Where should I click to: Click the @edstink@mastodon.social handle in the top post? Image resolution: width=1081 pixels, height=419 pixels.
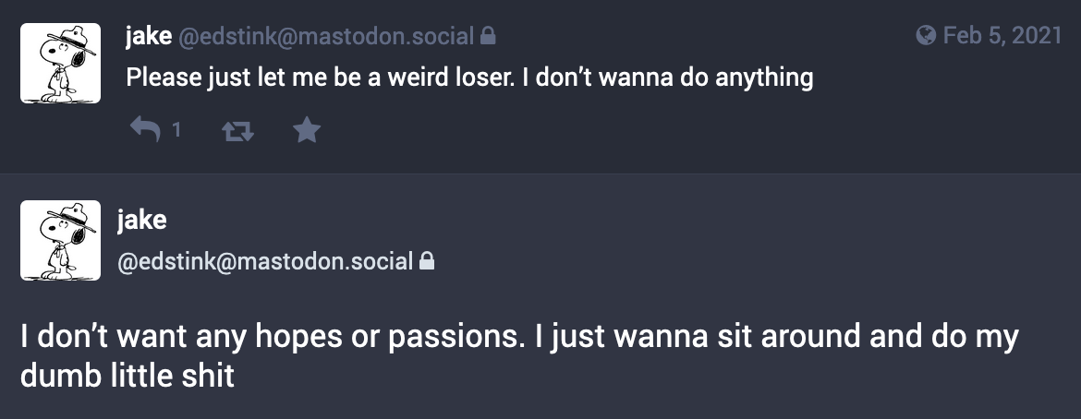326,37
